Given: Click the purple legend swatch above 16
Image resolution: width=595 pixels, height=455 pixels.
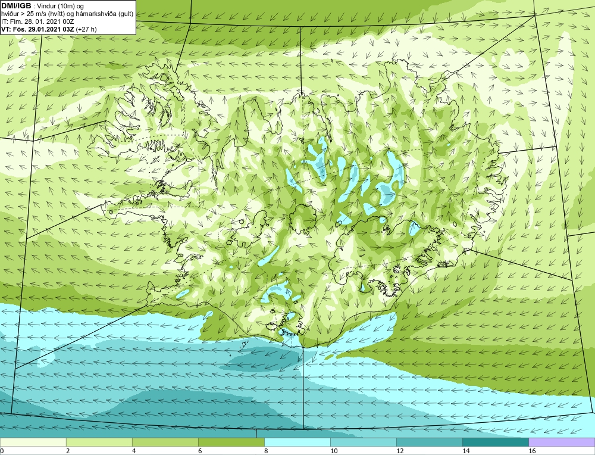Looking at the screenshot, I should (x=562, y=442).
